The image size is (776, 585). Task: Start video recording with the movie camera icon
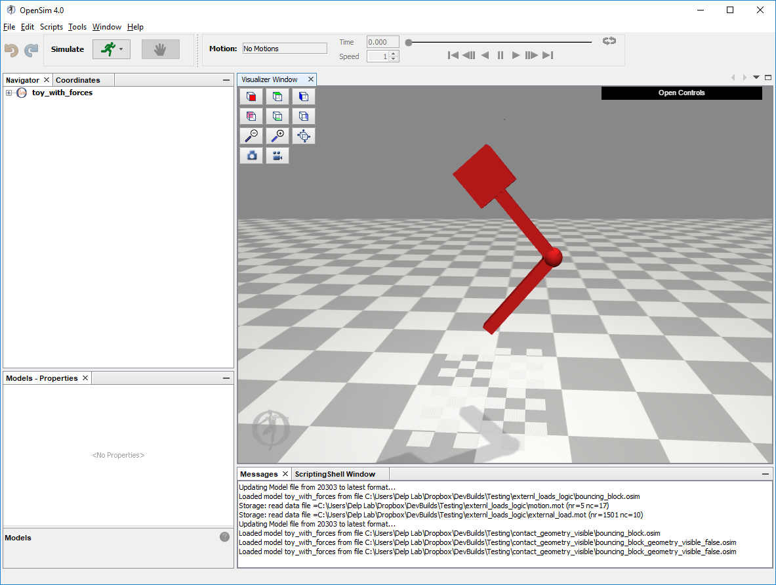[277, 156]
